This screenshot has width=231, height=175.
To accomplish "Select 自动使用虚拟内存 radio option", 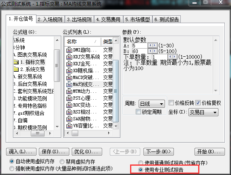I will (12, 161).
